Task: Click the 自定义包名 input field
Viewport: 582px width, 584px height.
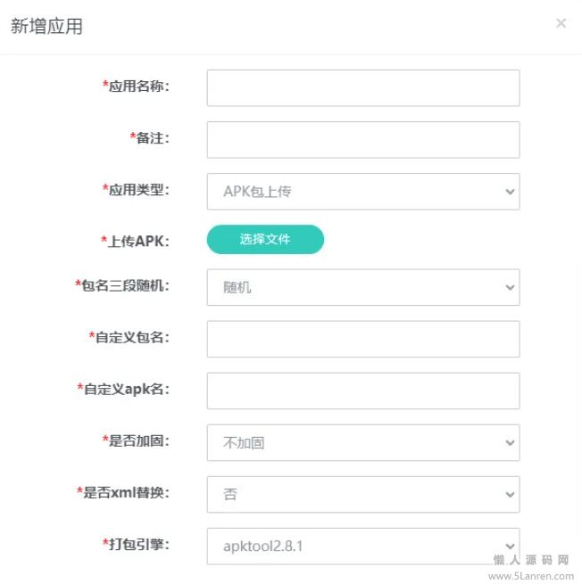Action: (362, 340)
